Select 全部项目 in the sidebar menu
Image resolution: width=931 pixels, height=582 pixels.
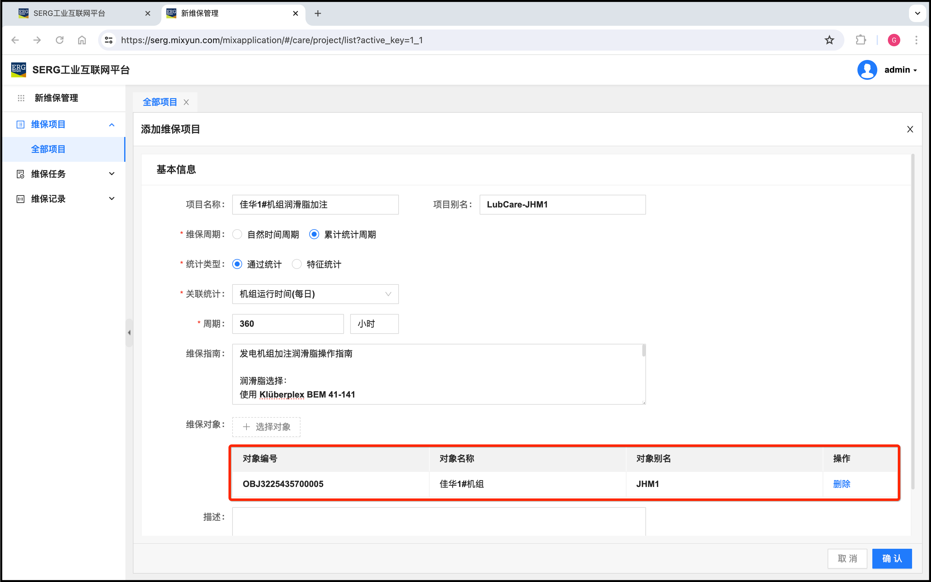coord(48,149)
